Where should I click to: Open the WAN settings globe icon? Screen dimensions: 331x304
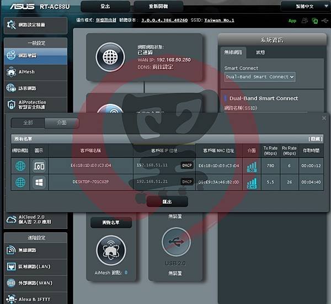pos(11,283)
